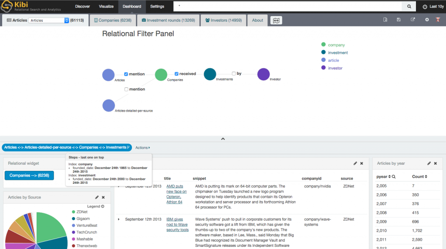Toggle the pie chart Legend
The image size is (446, 249).
(x=96, y=206)
